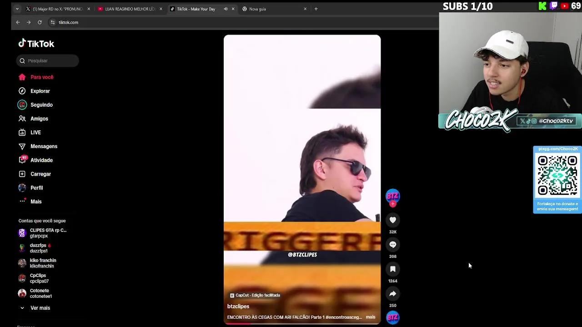Follow btzclipes with red plus button
Viewport: 582px width, 327px height.
coord(393,204)
